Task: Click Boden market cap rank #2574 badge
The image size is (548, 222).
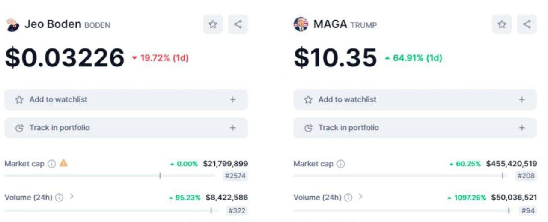Action: point(235,176)
